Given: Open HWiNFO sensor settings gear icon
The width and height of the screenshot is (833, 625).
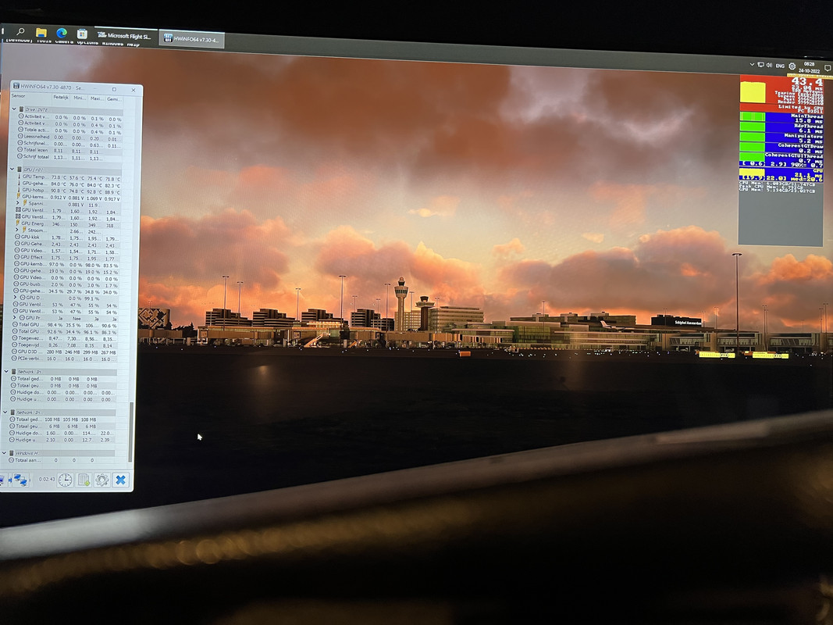Looking at the screenshot, I should [102, 480].
